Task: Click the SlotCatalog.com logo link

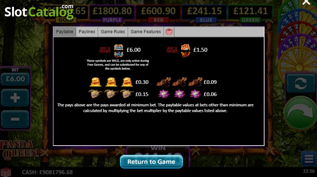Action: pos(39,11)
